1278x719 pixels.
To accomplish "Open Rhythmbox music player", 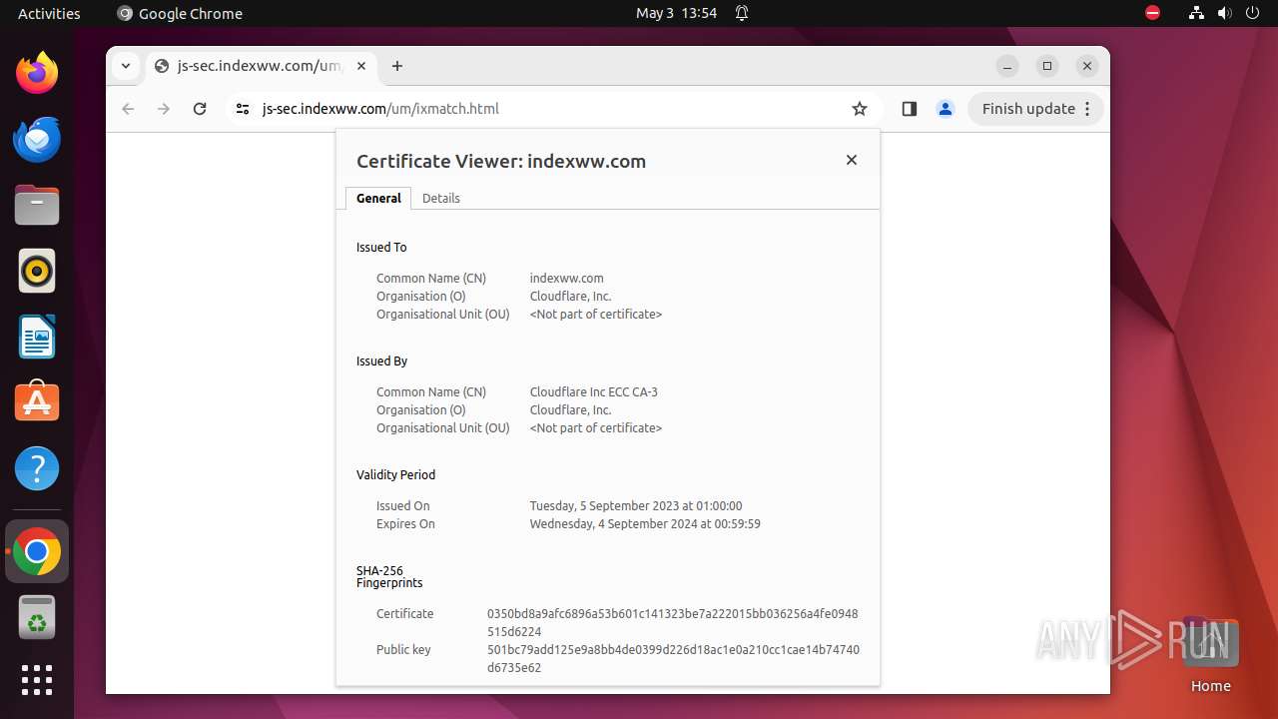I will click(x=37, y=271).
